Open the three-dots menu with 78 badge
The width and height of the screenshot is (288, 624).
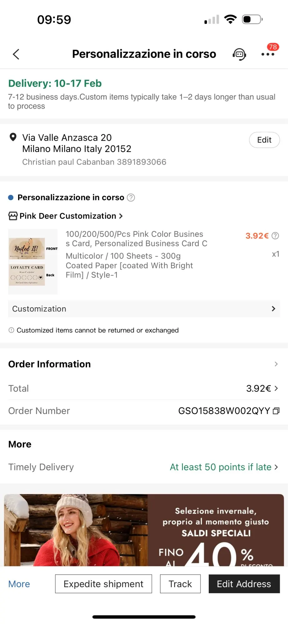point(268,54)
